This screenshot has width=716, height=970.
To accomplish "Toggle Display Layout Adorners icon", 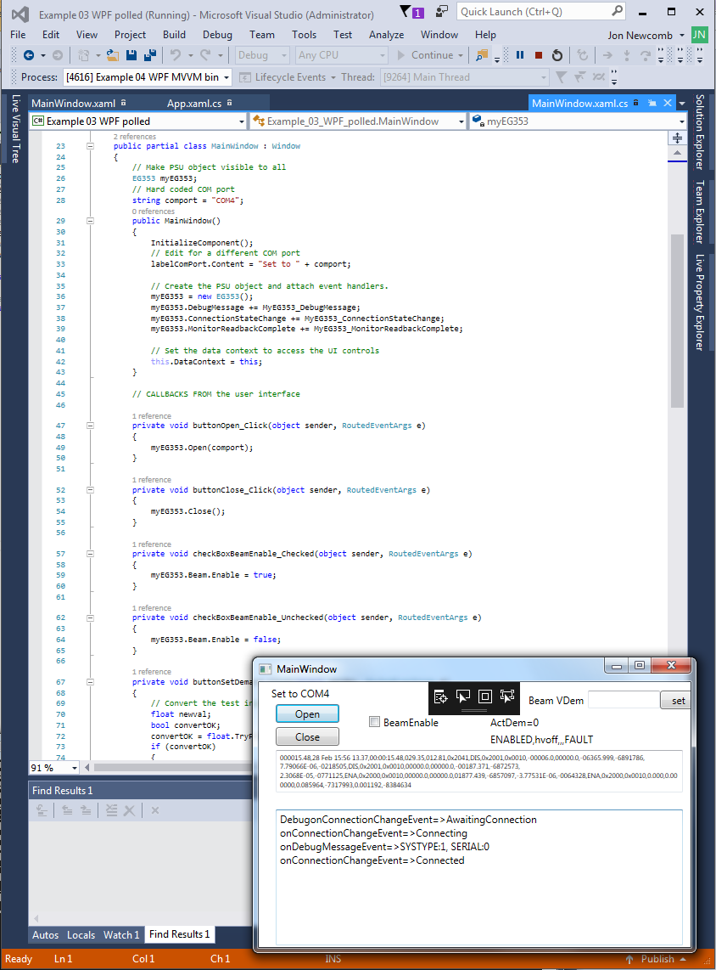I will (x=485, y=697).
